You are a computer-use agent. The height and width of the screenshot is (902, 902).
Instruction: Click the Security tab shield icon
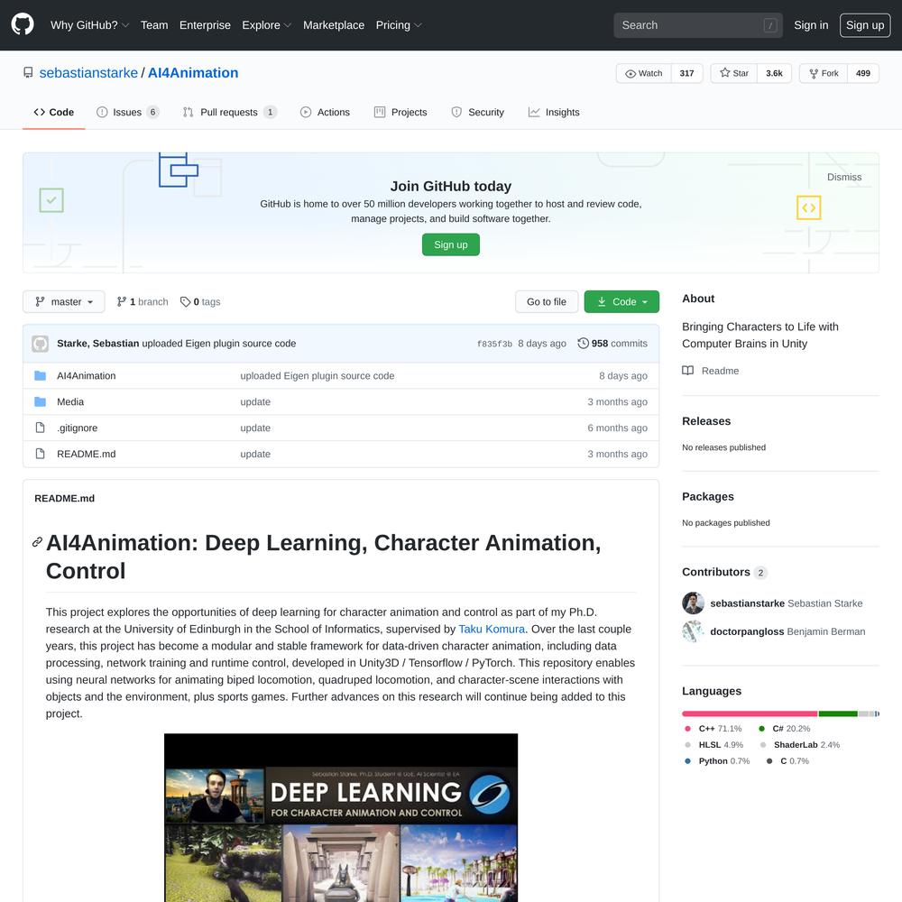pos(456,112)
